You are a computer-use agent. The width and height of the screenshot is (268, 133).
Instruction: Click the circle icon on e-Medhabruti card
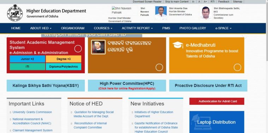pos(237,67)
